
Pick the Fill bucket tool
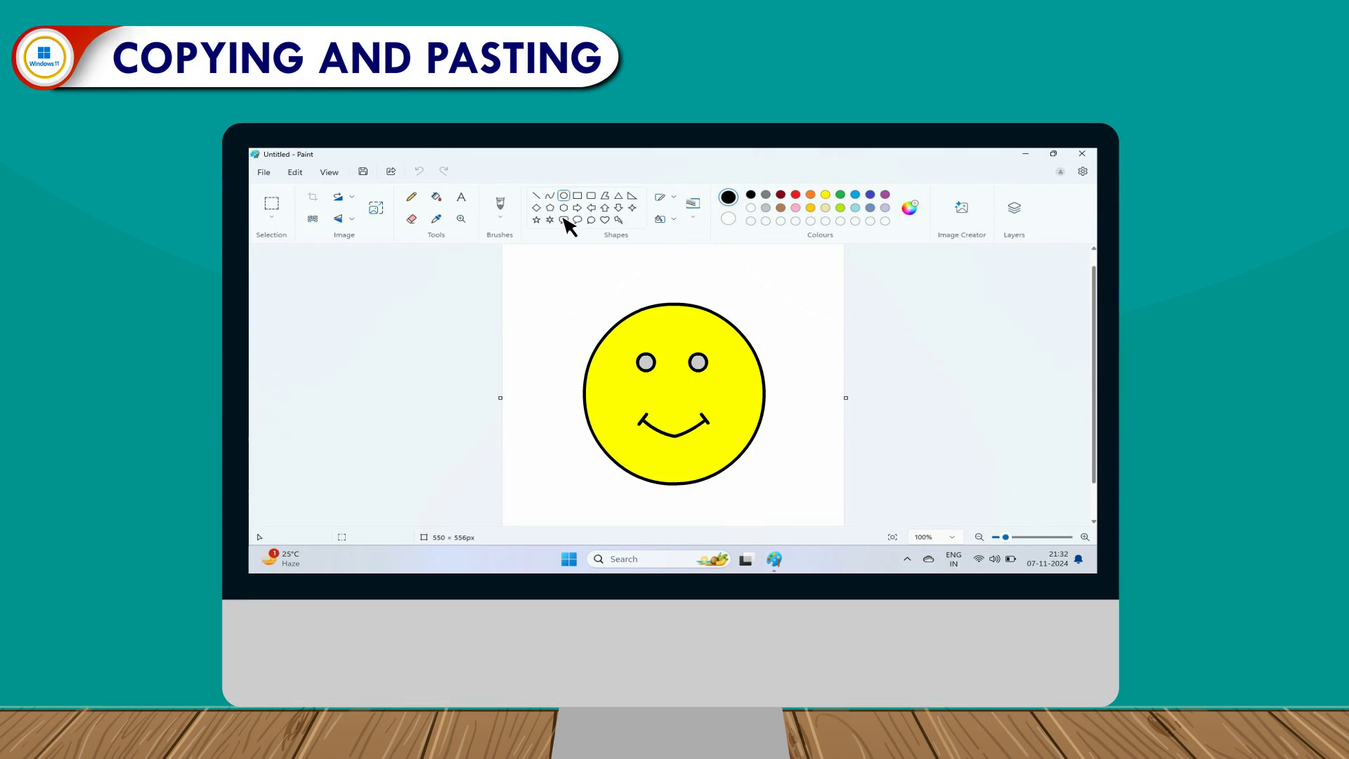pos(436,197)
